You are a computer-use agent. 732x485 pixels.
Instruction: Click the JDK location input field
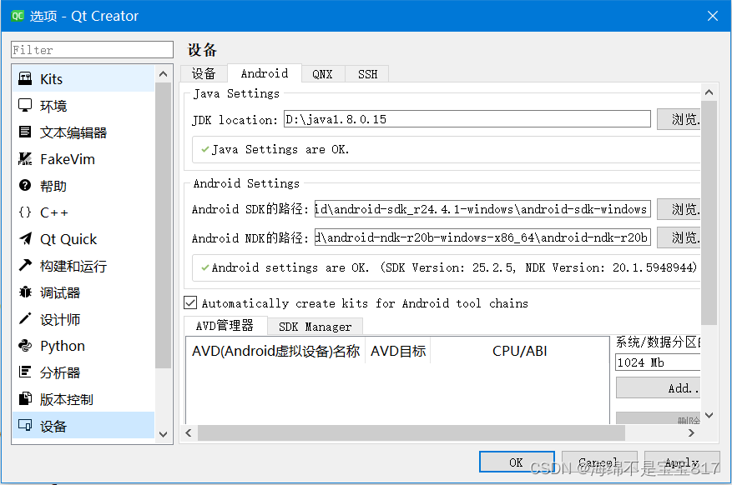467,119
